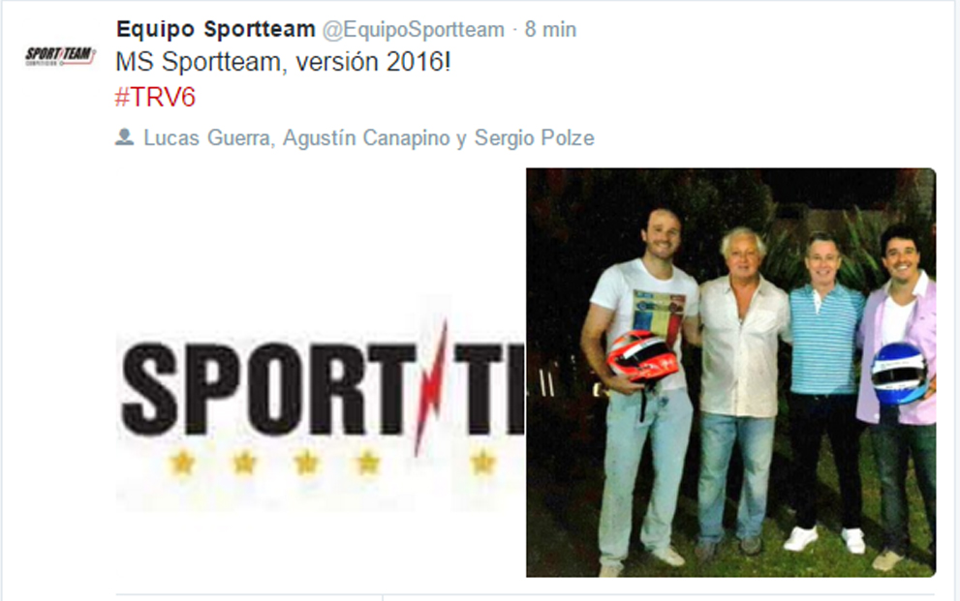Click the blue helmet in the photo
The height and width of the screenshot is (601, 960).
899,373
